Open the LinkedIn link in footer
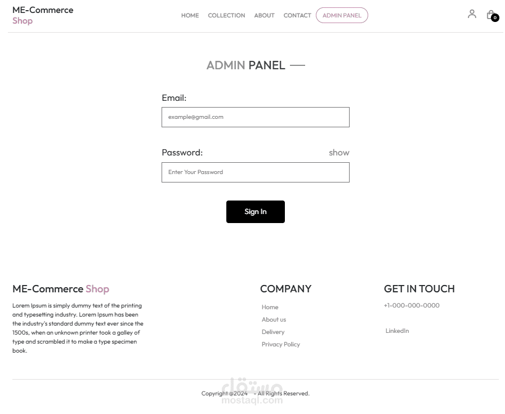Viewport: 505px width, 414px height. tap(397, 331)
